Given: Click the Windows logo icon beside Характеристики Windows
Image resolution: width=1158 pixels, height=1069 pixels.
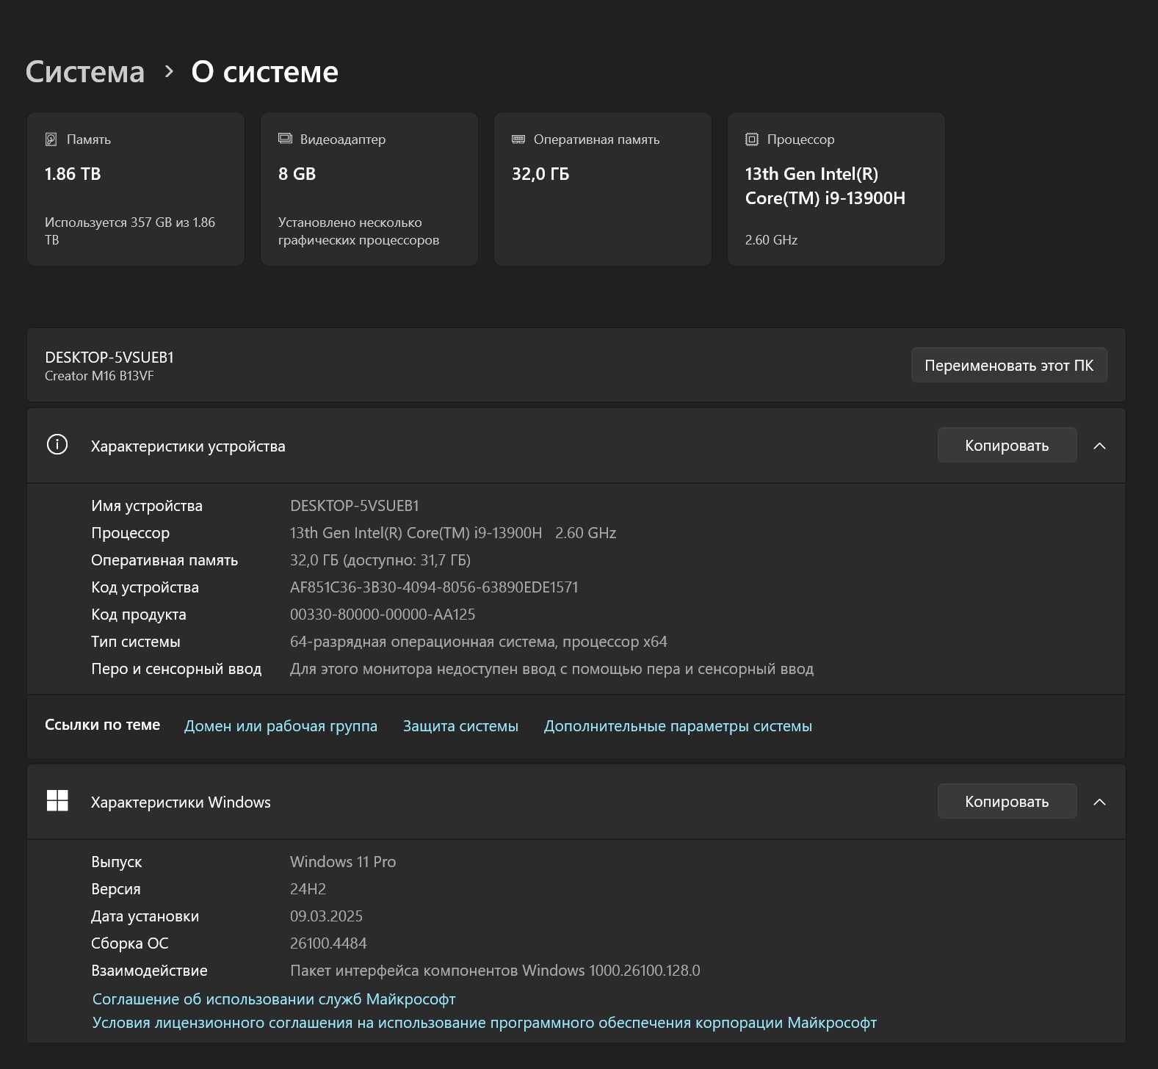Looking at the screenshot, I should point(57,801).
